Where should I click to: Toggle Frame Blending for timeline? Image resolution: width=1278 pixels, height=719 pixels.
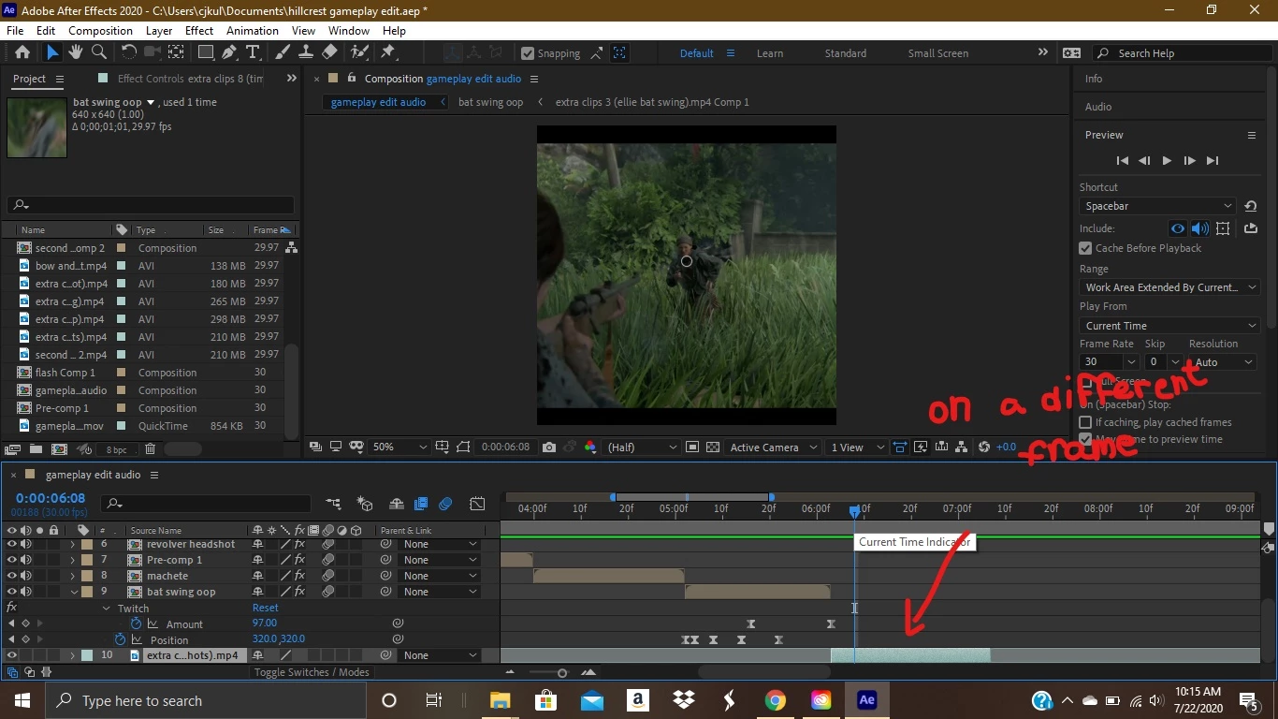pos(421,504)
